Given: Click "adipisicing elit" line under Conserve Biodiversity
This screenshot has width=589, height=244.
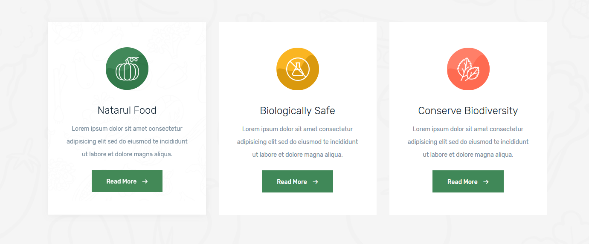Looking at the screenshot, I should click(x=468, y=142).
